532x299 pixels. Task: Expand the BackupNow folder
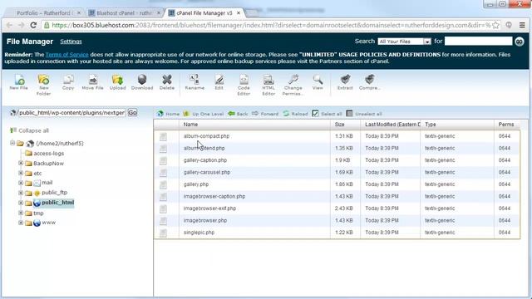click(21, 163)
